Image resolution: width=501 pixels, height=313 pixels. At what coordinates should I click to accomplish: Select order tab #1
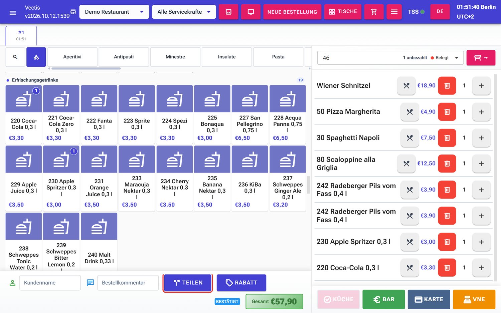pos(21,35)
